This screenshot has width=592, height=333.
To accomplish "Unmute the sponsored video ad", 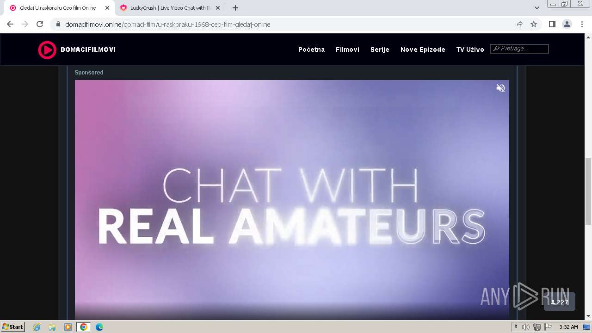I will pos(500,88).
